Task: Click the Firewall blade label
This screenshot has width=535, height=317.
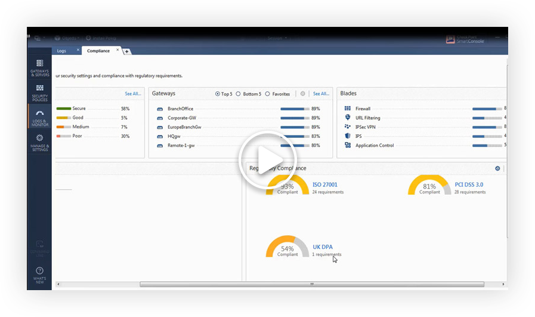Action: [363, 109]
